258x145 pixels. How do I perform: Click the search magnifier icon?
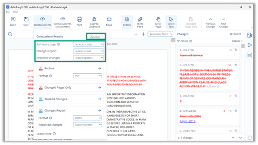point(10,34)
